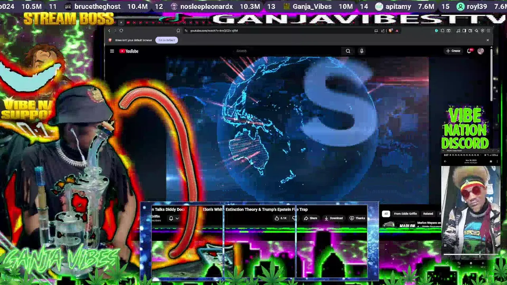Open the Brave Shields lion icon
This screenshot has width=507, height=285.
point(391,30)
